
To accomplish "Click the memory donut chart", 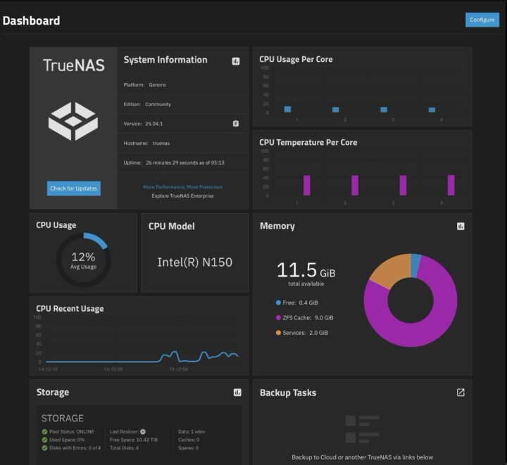I will [410, 300].
